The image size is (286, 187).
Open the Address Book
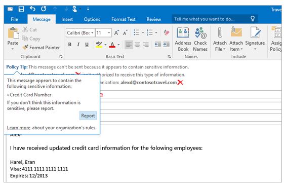(x=183, y=39)
